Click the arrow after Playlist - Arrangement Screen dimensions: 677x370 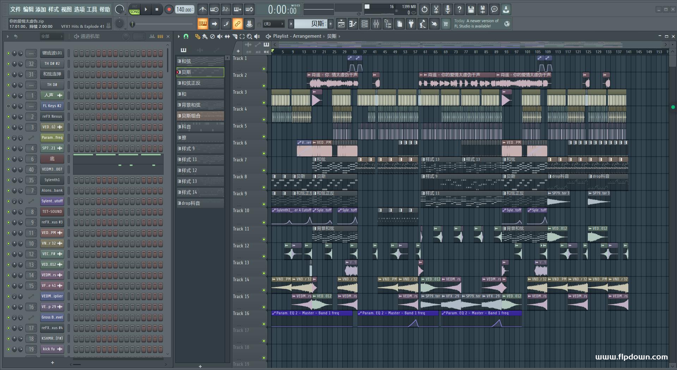[324, 36]
